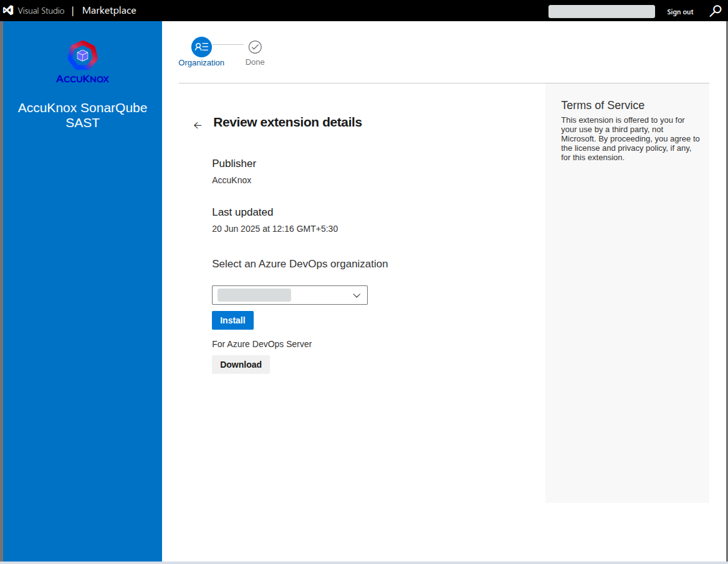
Task: Click the Review extension details heading
Action: 287,122
